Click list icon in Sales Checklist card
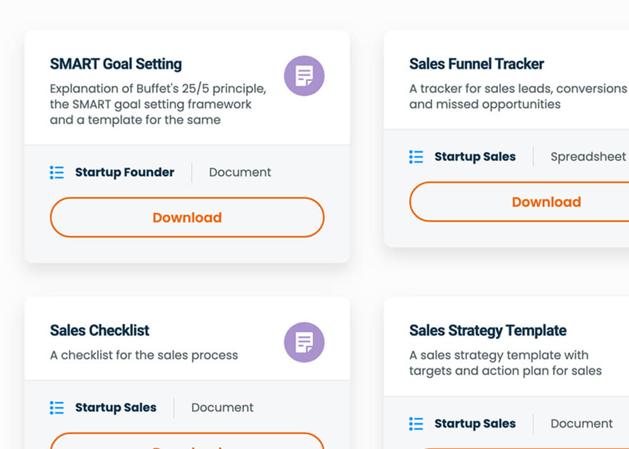 pos(57,408)
